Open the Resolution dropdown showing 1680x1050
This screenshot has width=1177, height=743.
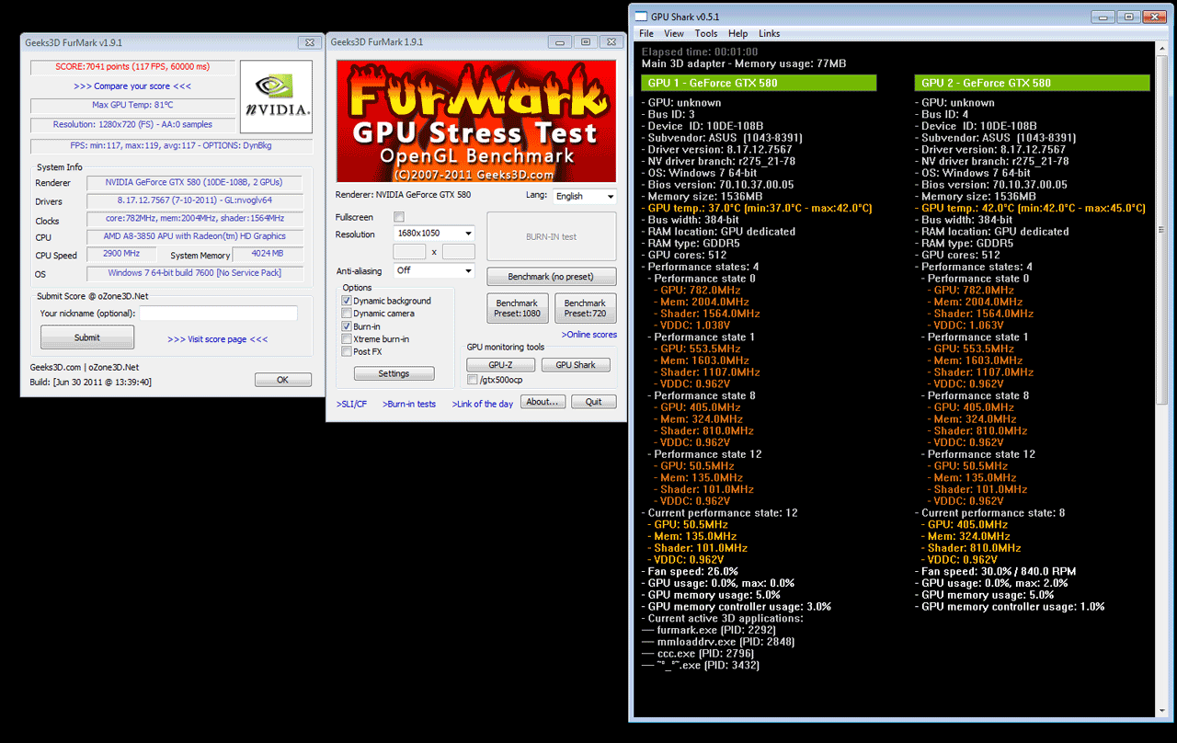[434, 234]
